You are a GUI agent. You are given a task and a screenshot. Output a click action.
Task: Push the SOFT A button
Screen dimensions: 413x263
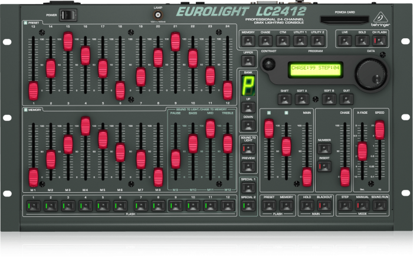click(x=302, y=99)
